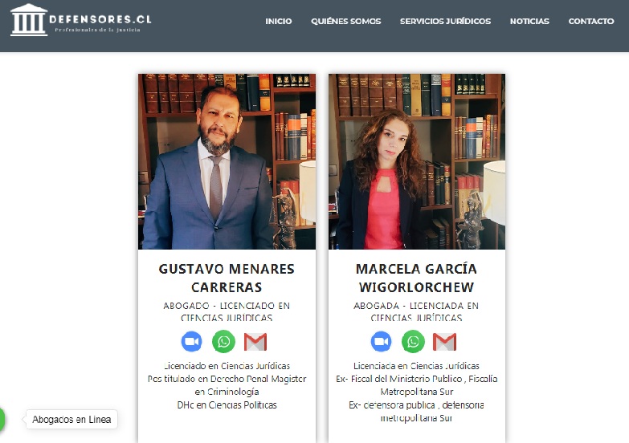629x443 pixels.
Task: Open Marcela García's Gmail icon
Action: (444, 342)
